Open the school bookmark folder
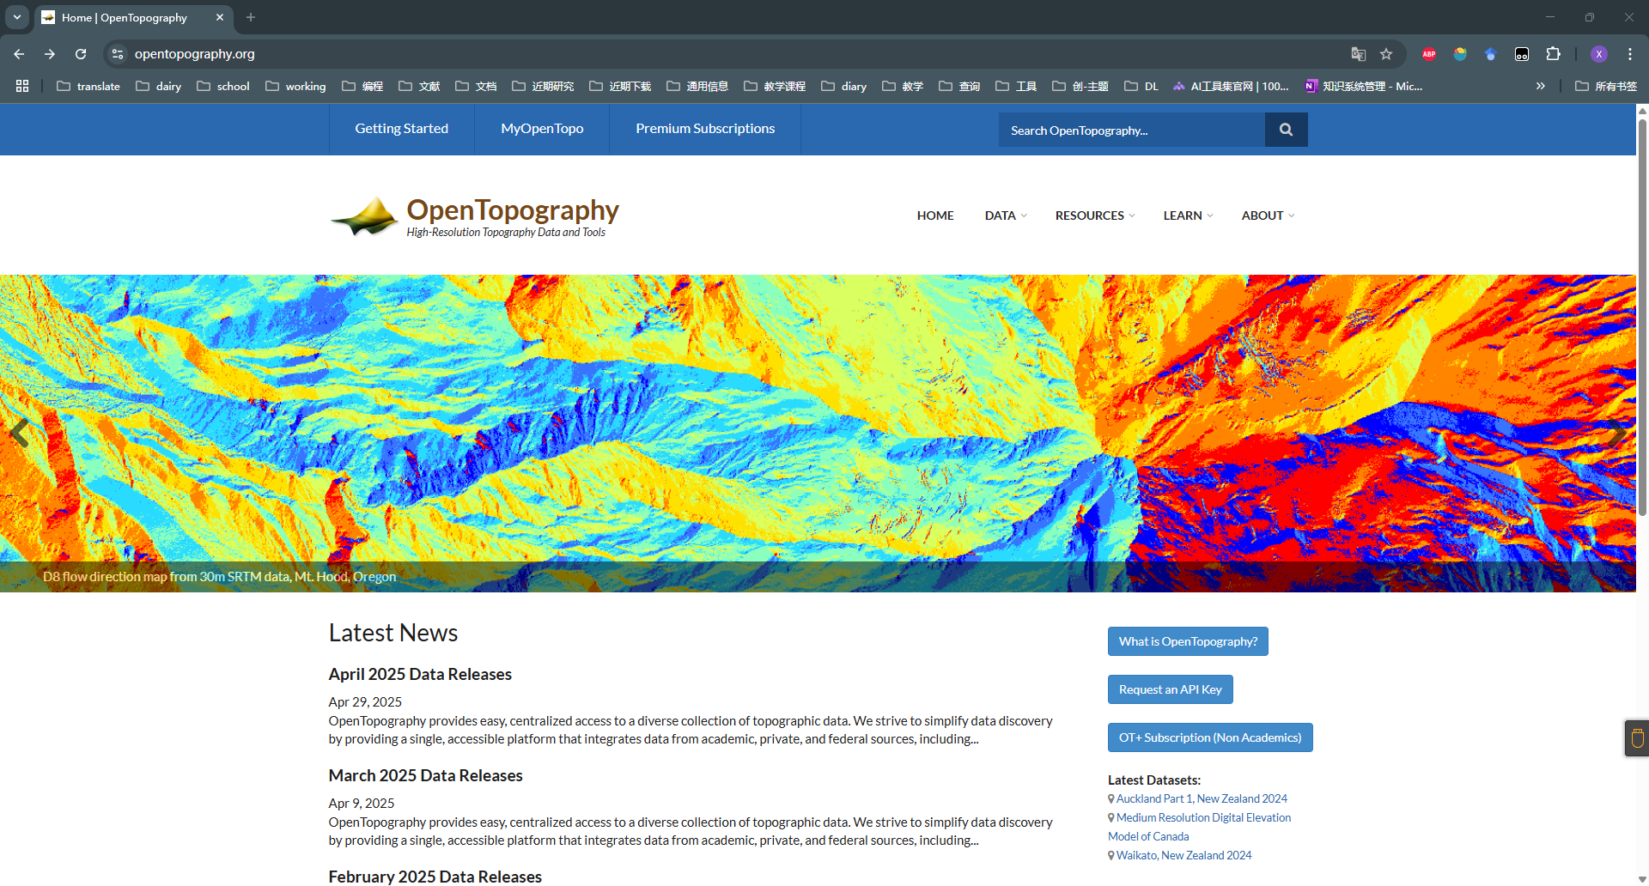The width and height of the screenshot is (1649, 886). (x=223, y=86)
